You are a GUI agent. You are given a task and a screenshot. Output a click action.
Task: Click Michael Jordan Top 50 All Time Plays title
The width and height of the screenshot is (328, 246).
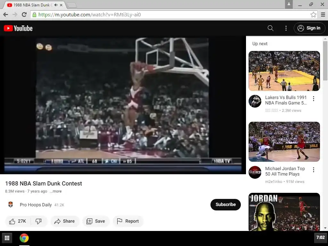click(285, 171)
